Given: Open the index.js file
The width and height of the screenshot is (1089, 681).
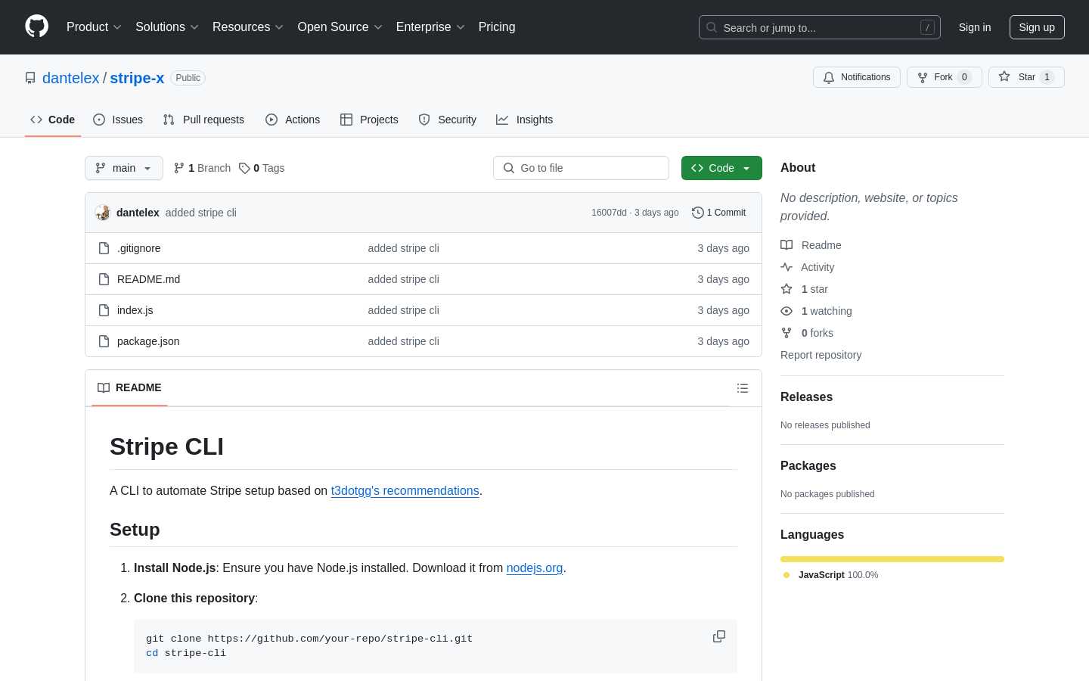Looking at the screenshot, I should (135, 310).
